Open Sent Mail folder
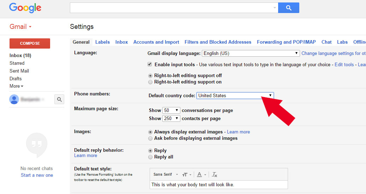Viewport: 366px width, 194px height. tap(19, 71)
